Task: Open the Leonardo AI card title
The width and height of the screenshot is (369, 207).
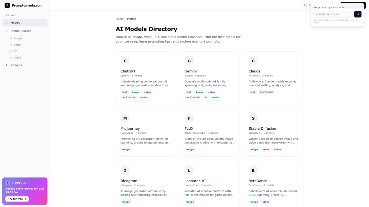Action: click(195, 181)
